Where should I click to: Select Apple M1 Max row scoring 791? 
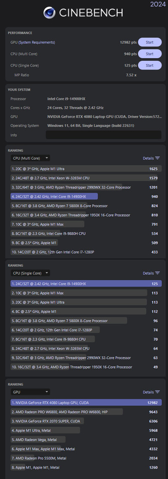[x=86, y=224]
